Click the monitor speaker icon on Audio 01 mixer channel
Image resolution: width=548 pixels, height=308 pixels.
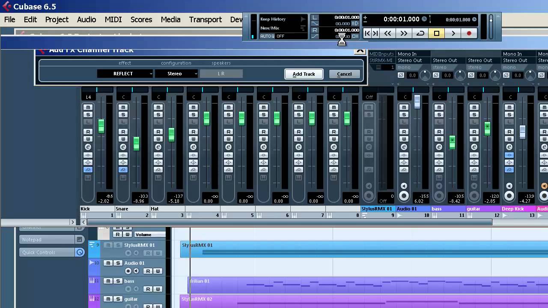(x=404, y=186)
